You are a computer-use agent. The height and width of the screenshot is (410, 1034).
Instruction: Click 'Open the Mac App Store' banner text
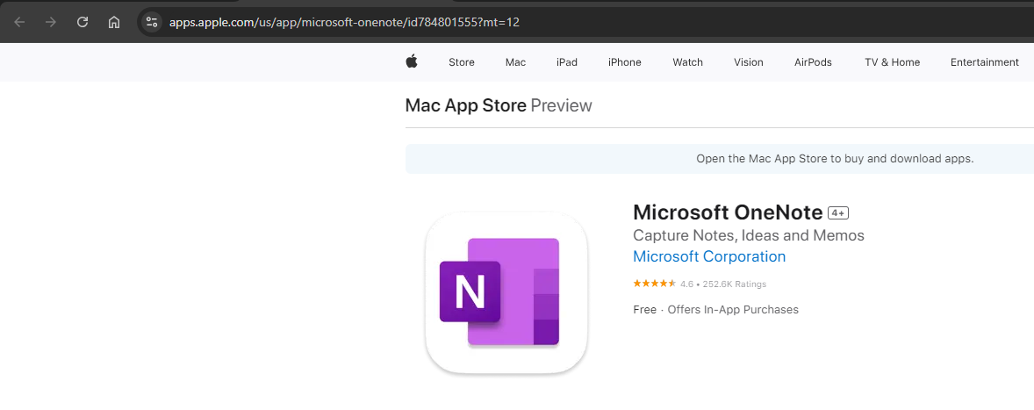[x=835, y=159]
